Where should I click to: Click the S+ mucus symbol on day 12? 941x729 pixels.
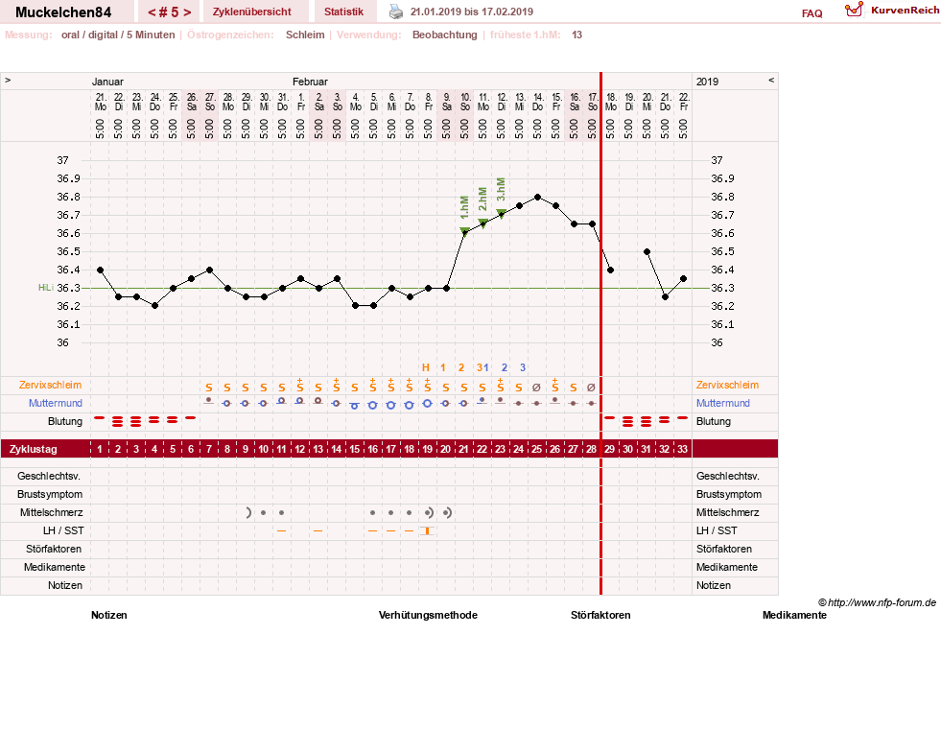[x=299, y=386]
